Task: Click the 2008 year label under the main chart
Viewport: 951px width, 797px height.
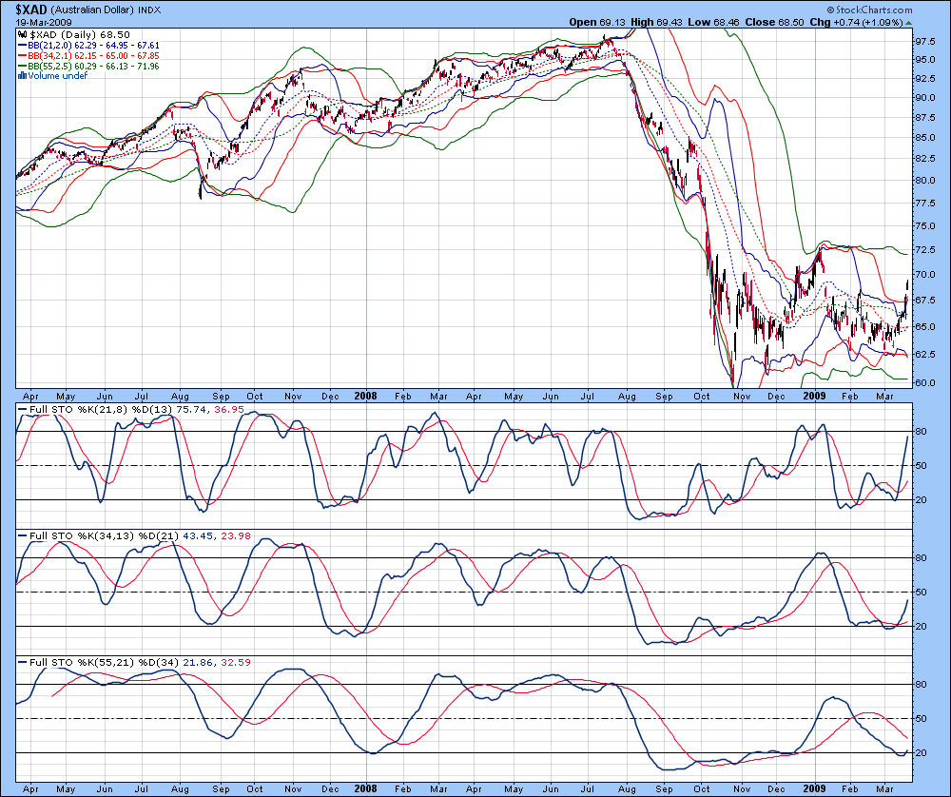Action: coord(365,396)
